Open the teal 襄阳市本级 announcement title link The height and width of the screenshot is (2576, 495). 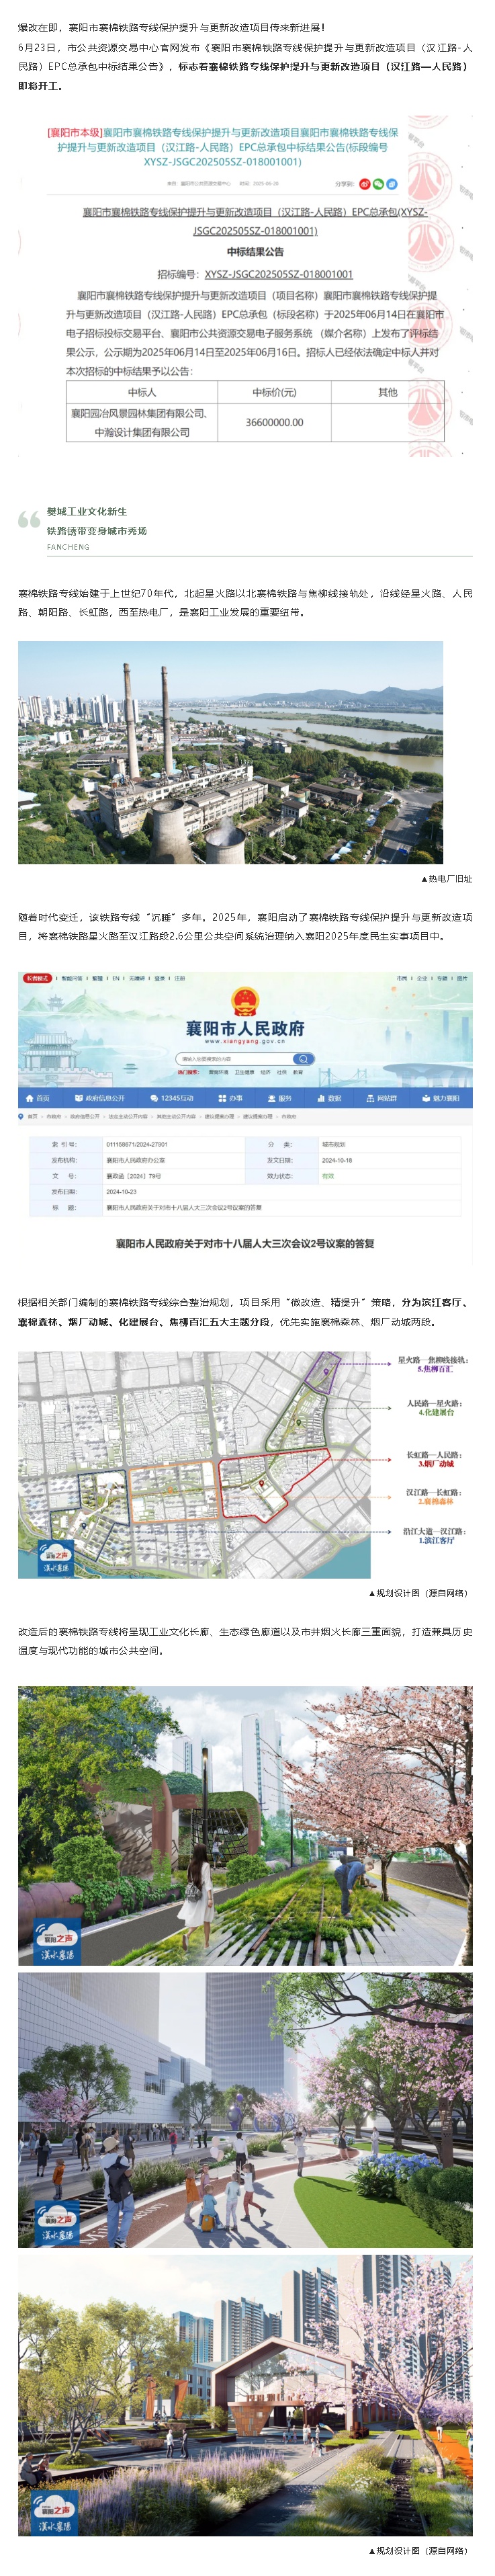point(222,147)
